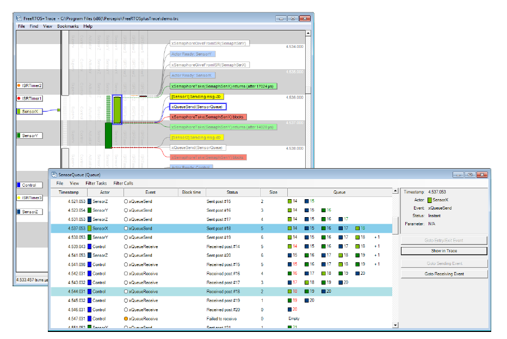Open the Filter Tasks menu

(x=96, y=183)
